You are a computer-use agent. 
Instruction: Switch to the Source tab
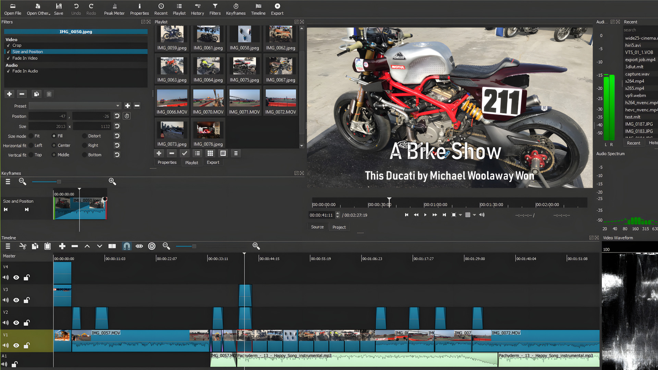pos(317,227)
